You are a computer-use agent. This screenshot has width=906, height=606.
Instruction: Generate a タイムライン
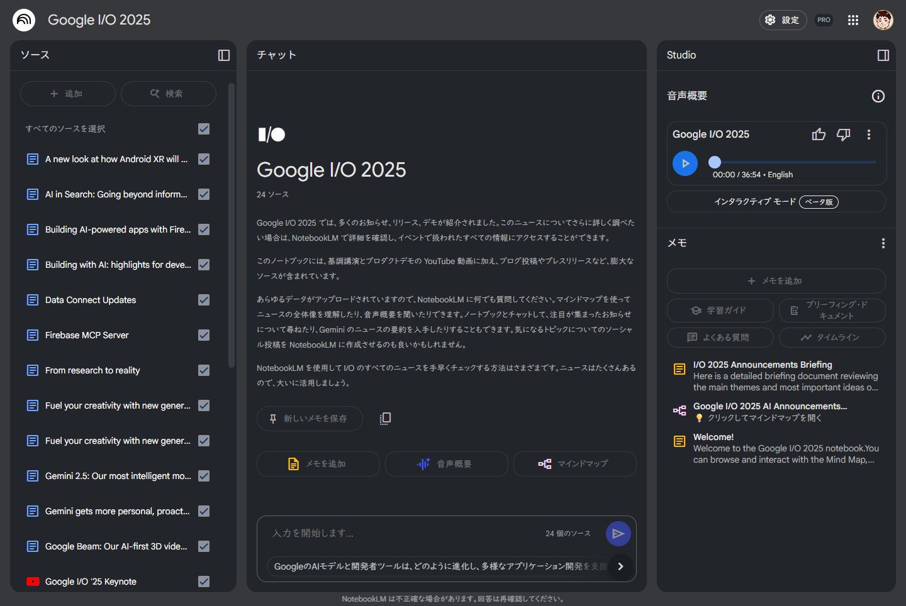pyautogui.click(x=832, y=338)
